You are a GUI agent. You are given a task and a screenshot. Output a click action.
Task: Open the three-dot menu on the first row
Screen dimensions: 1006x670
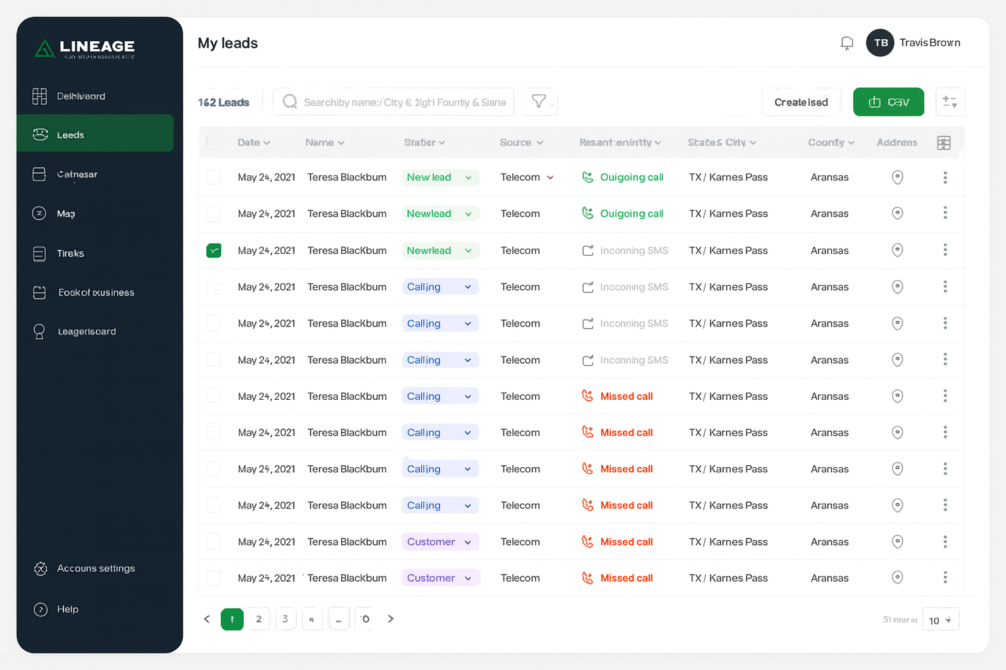click(x=945, y=177)
